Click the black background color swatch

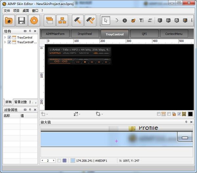190,114
